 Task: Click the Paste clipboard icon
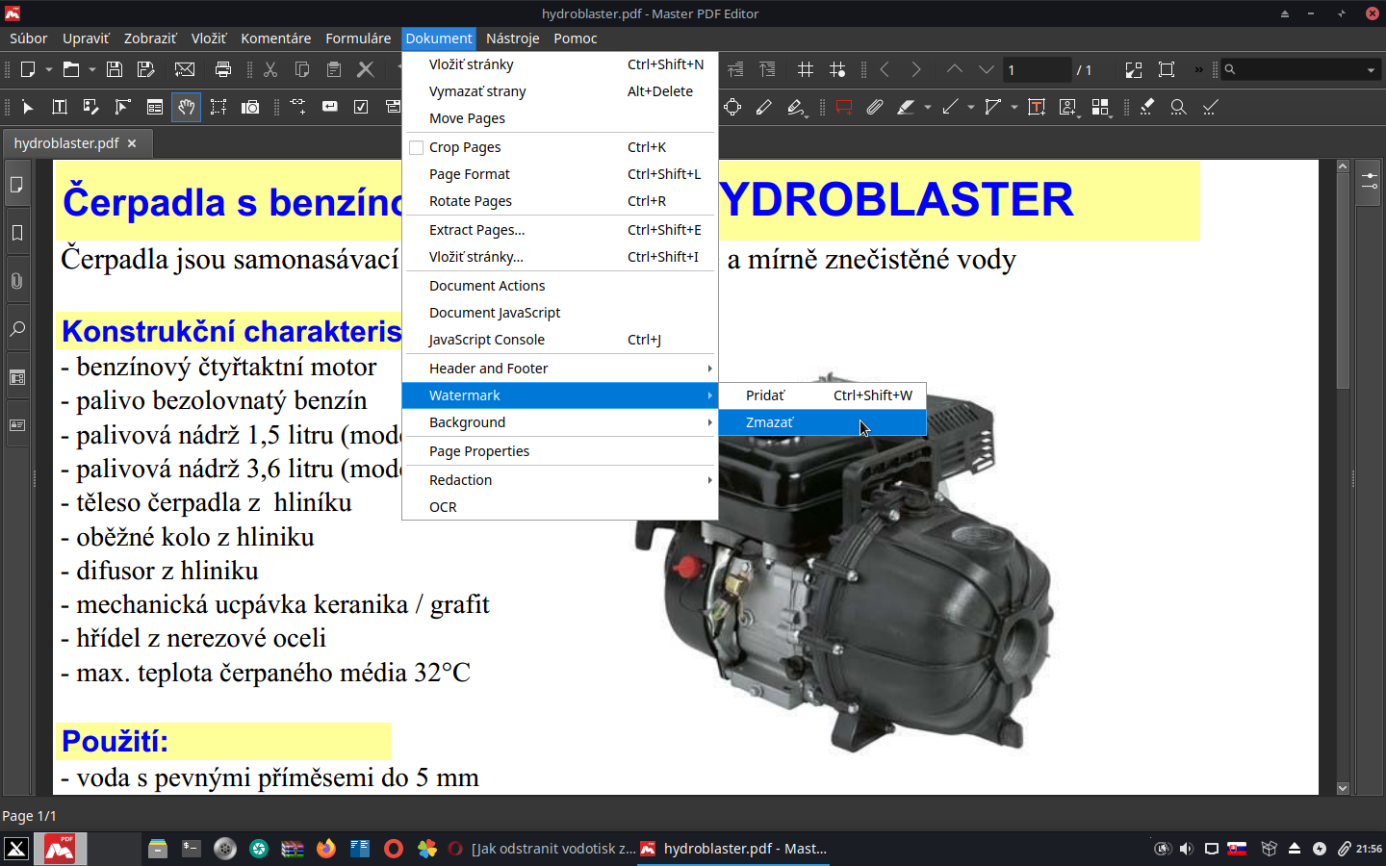pos(334,69)
